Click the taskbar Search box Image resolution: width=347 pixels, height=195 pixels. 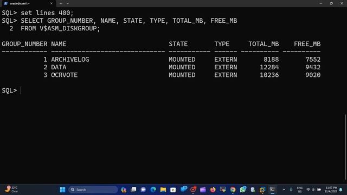[93, 190]
